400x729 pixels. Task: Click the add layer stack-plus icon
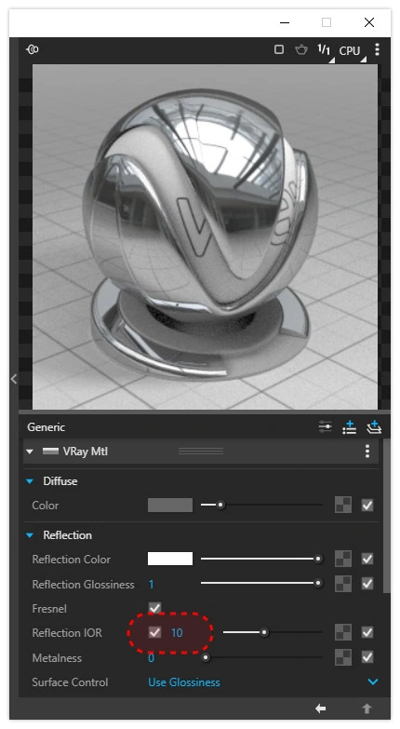(x=374, y=426)
